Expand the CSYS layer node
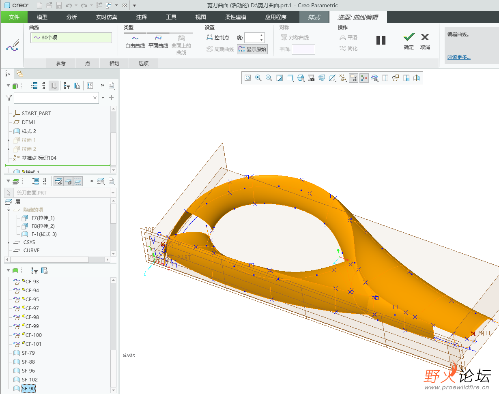The image size is (499, 394). coord(9,242)
